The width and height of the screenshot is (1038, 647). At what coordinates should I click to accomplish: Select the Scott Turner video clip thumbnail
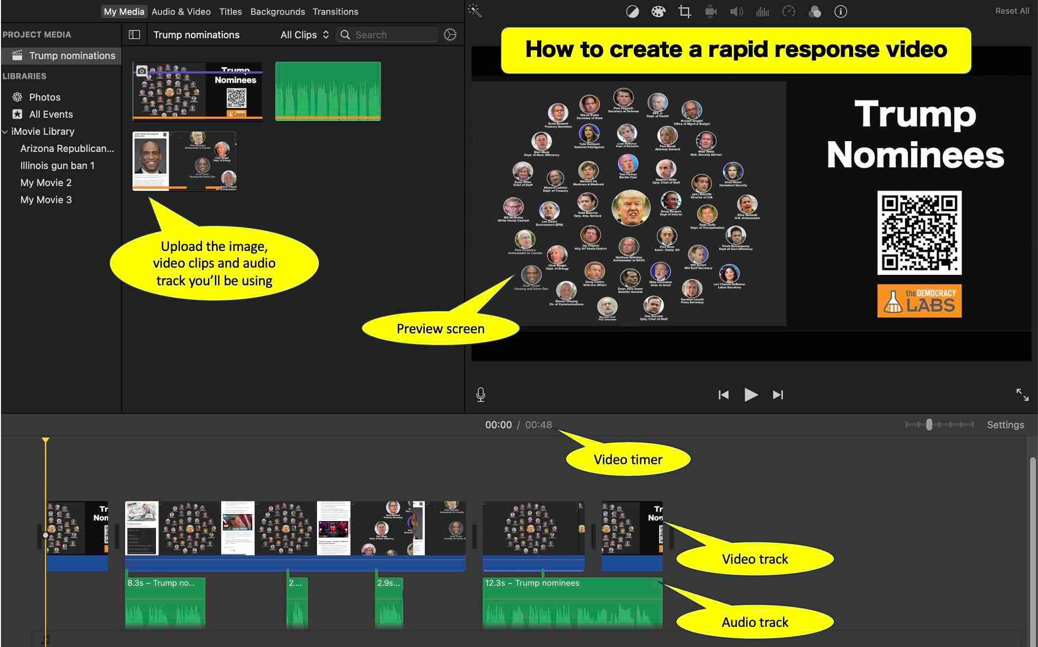[184, 161]
